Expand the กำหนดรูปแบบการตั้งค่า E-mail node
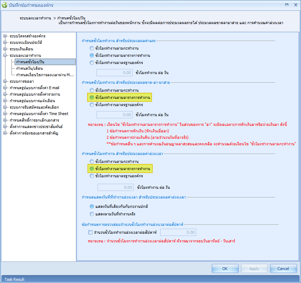The width and height of the screenshot is (301, 283). click(x=5, y=88)
